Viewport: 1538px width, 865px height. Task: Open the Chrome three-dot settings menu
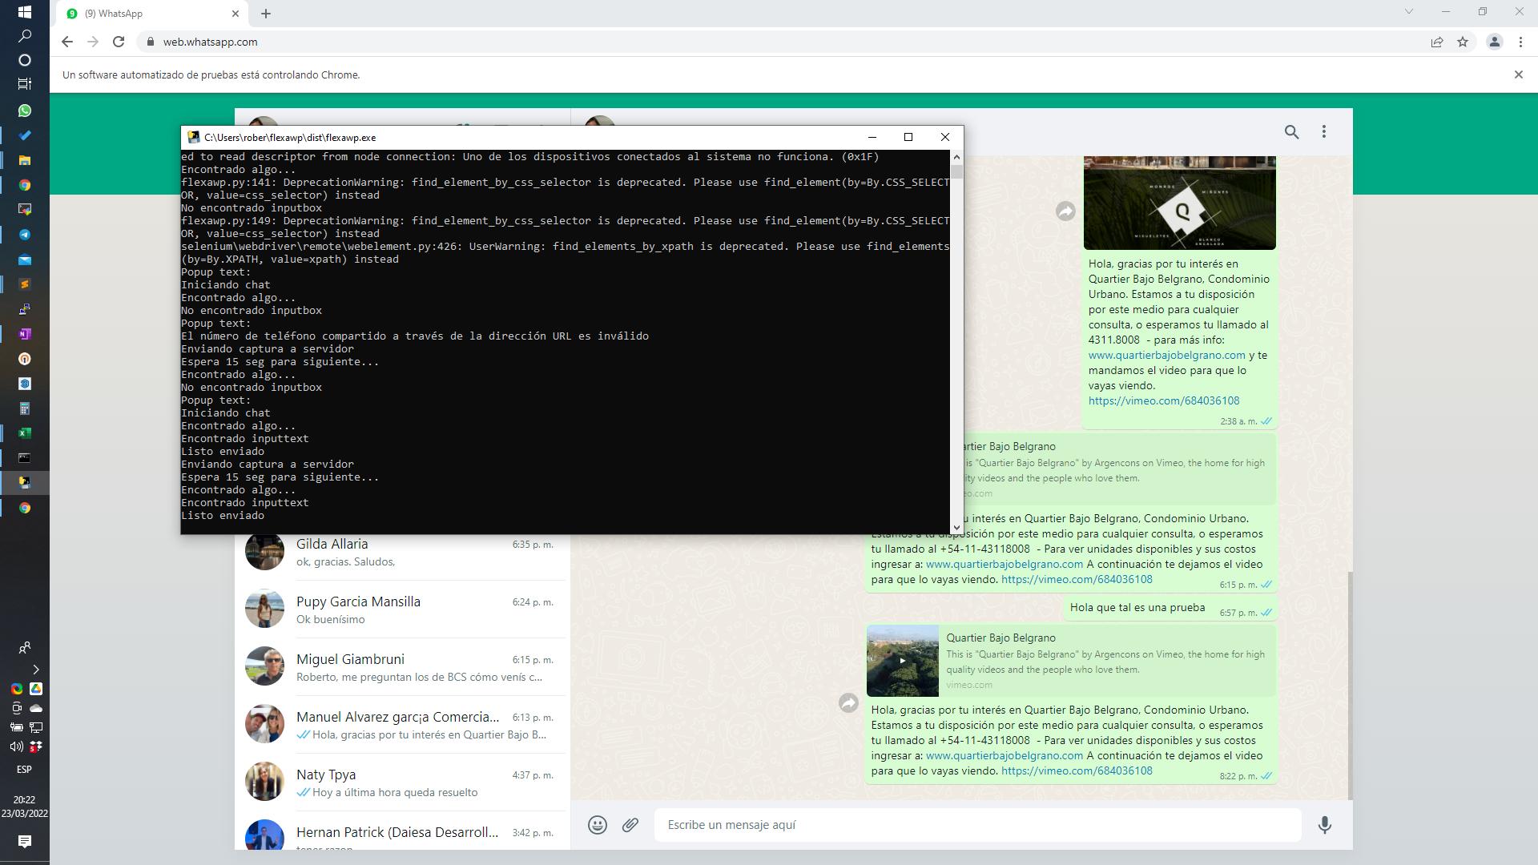(1520, 42)
